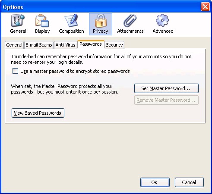Open the Anti-Virus tab

(66, 45)
